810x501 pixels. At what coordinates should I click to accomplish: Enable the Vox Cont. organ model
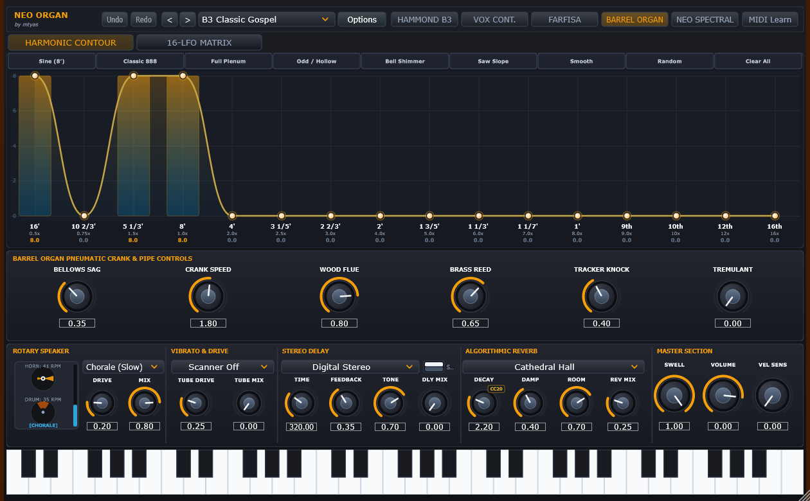click(494, 19)
